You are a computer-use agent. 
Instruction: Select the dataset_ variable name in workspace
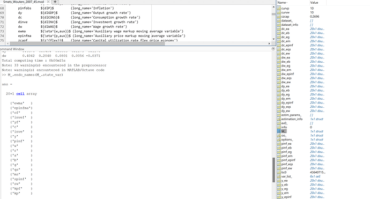click(287, 20)
